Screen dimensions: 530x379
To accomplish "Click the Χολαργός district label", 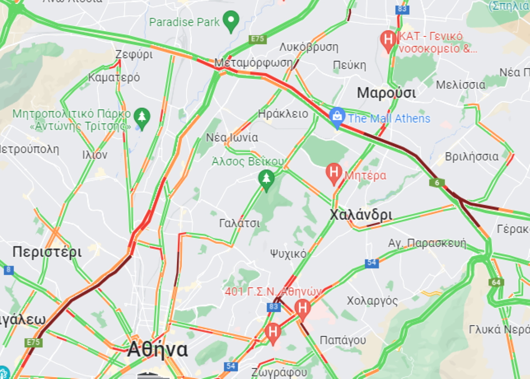I will pyautogui.click(x=372, y=301).
